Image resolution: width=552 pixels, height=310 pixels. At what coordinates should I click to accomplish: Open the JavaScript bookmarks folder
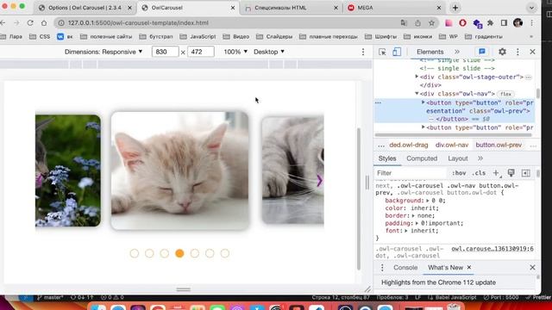tap(198, 36)
